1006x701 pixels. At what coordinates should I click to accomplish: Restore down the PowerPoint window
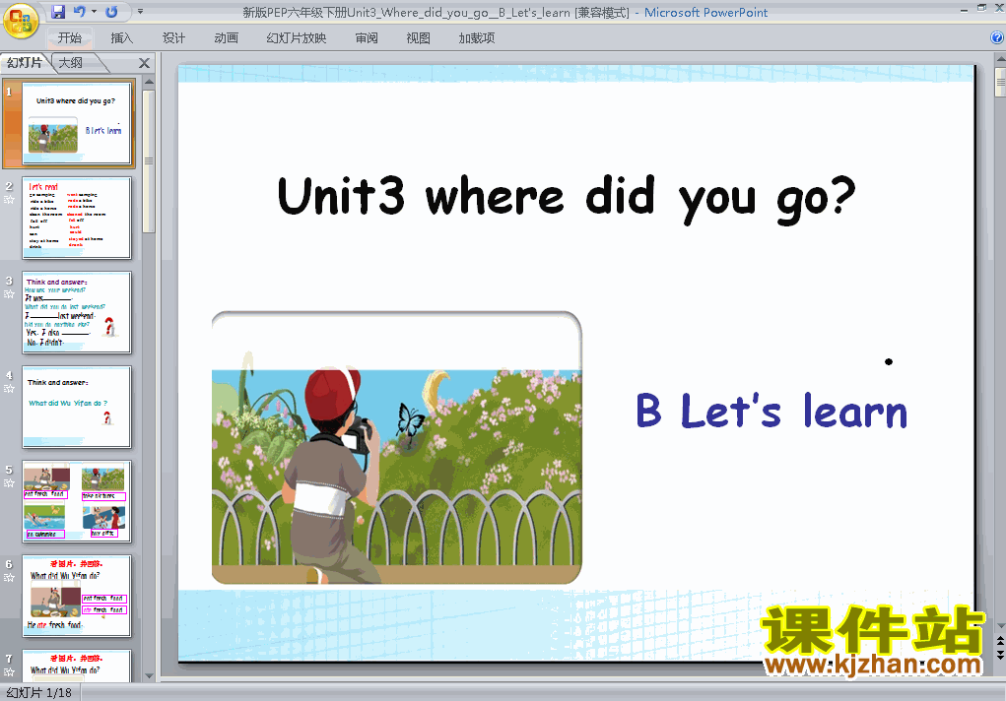point(981,9)
